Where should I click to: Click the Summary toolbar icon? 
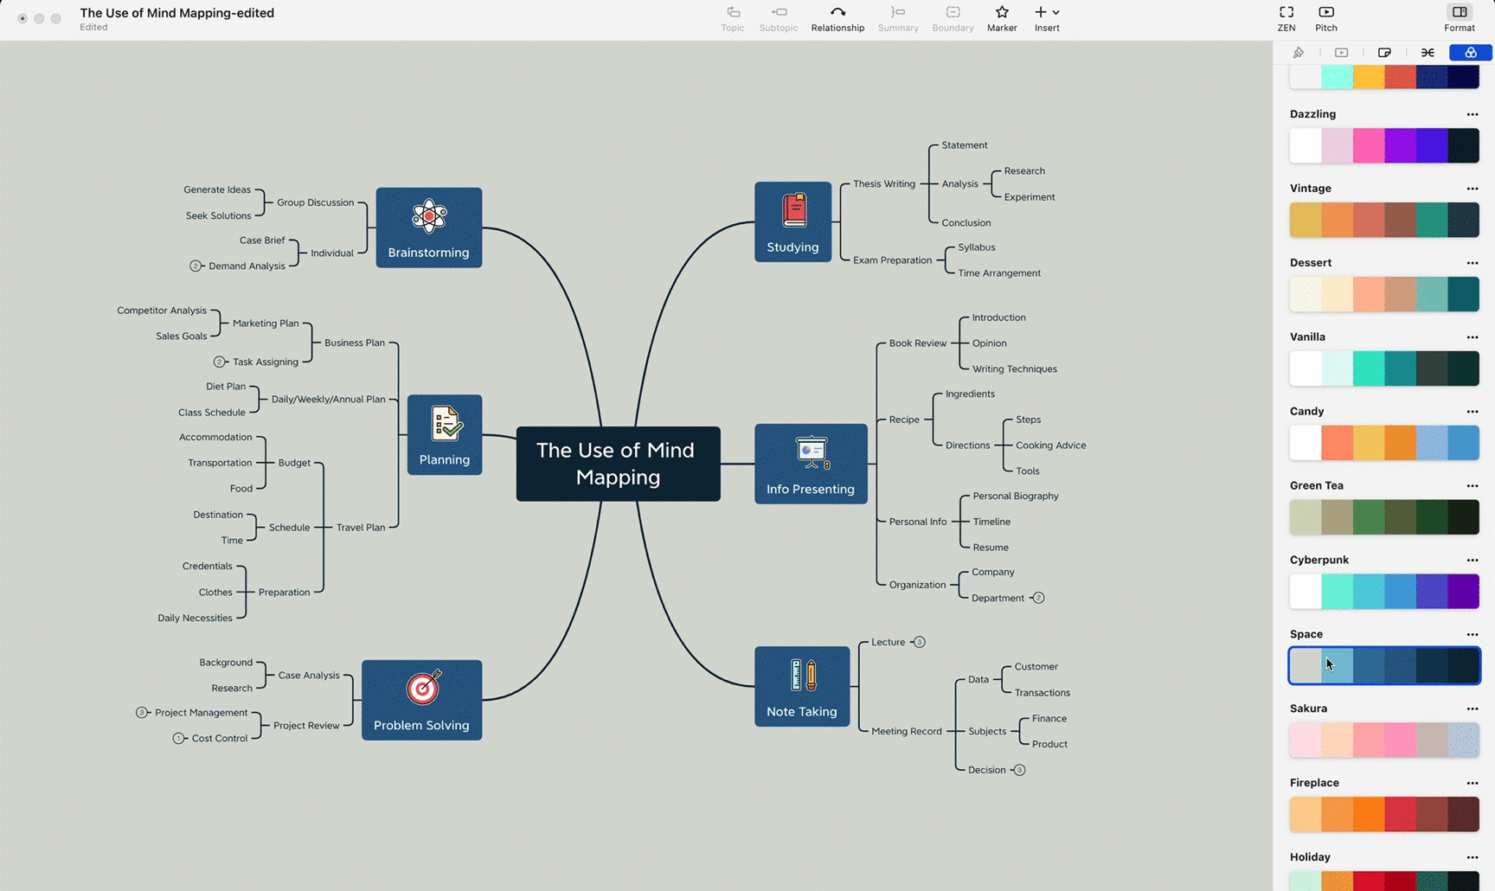click(x=898, y=12)
